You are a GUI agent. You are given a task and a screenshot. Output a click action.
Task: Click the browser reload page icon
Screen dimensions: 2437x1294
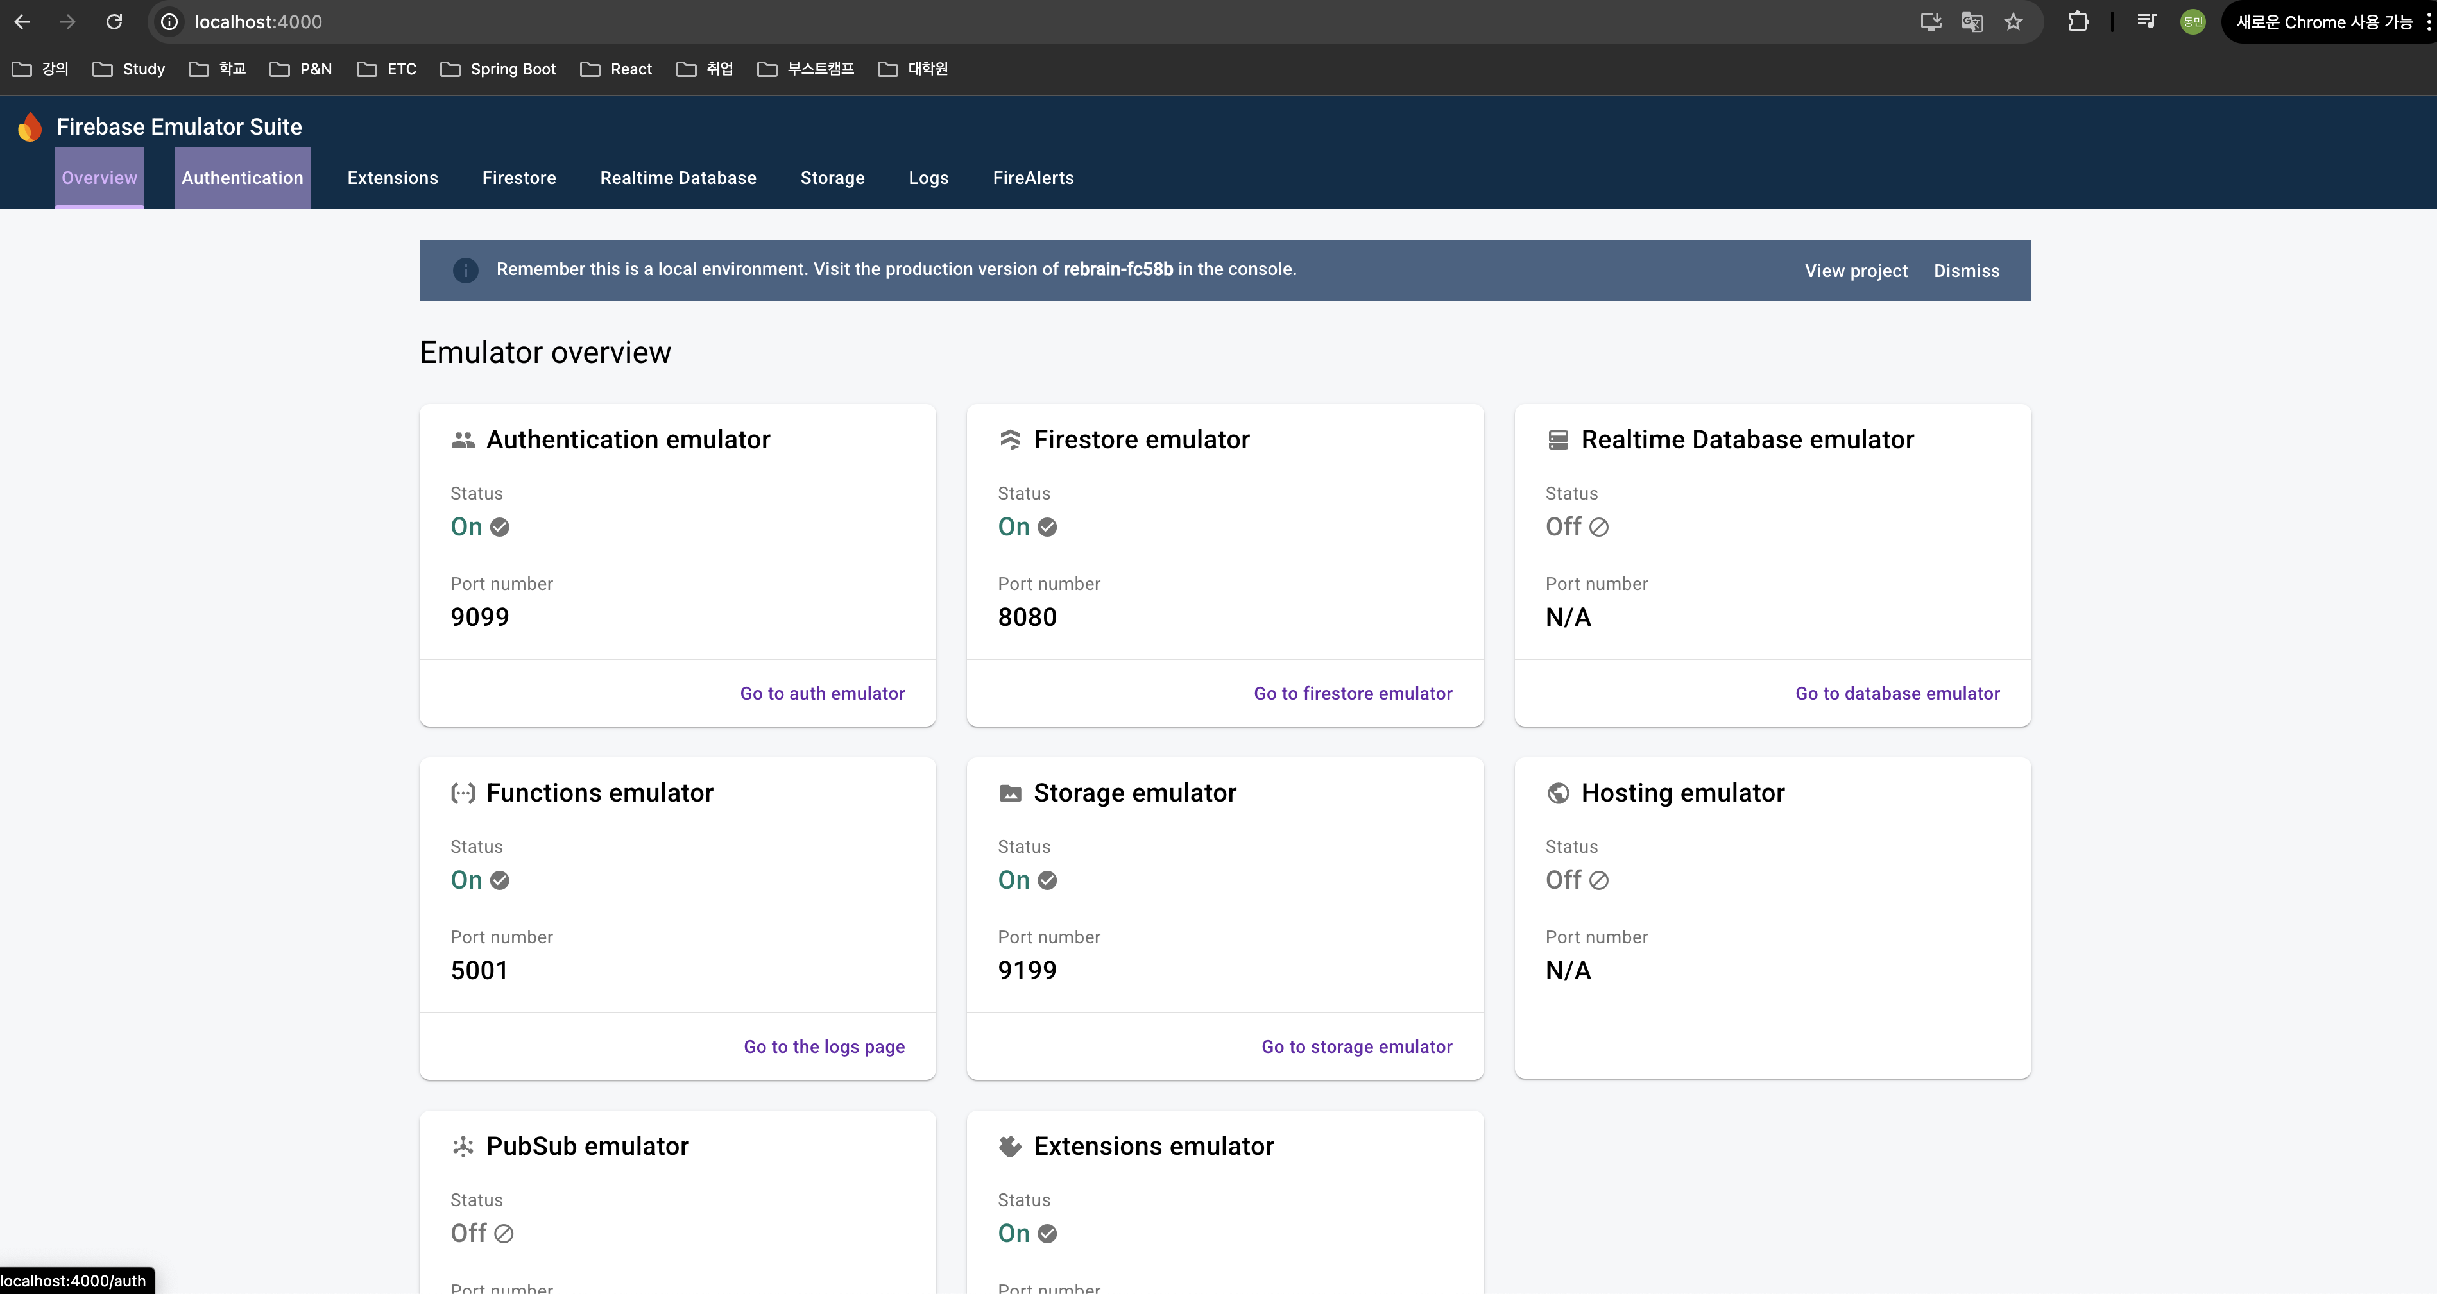click(114, 22)
